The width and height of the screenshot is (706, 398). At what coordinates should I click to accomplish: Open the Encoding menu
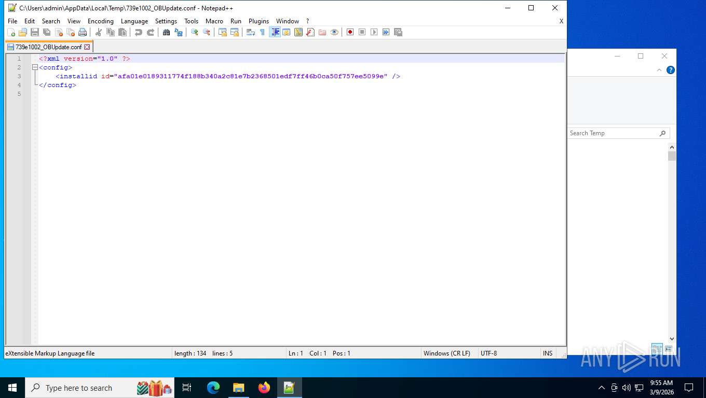coord(101,21)
